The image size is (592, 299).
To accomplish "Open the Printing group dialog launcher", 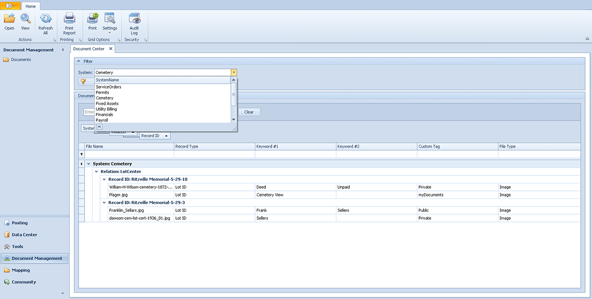I will (80, 40).
